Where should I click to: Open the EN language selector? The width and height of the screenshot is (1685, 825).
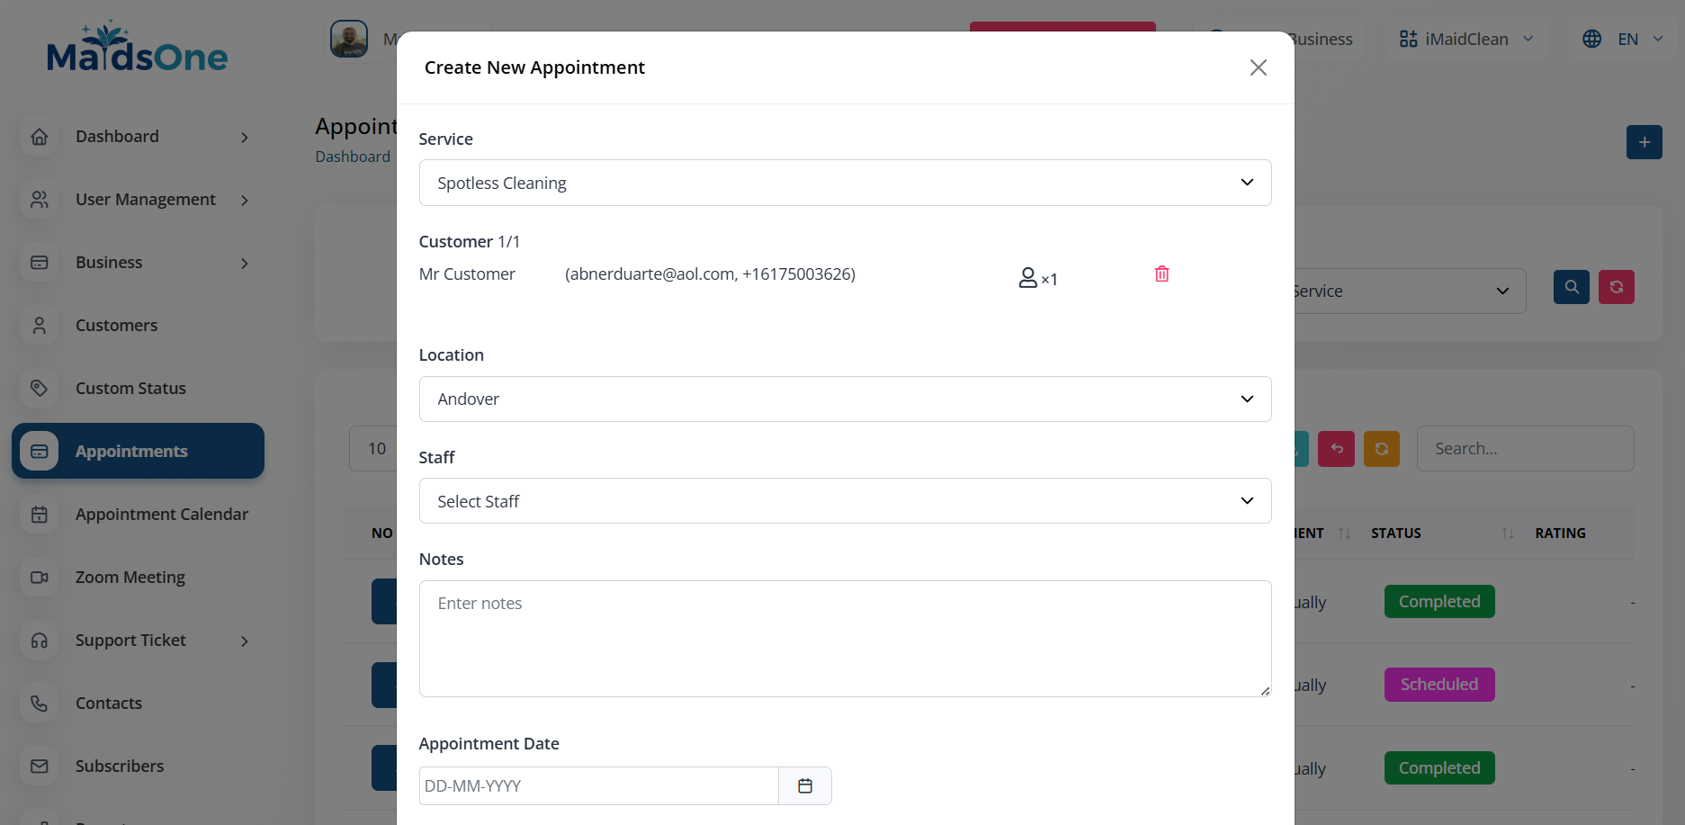click(x=1626, y=39)
